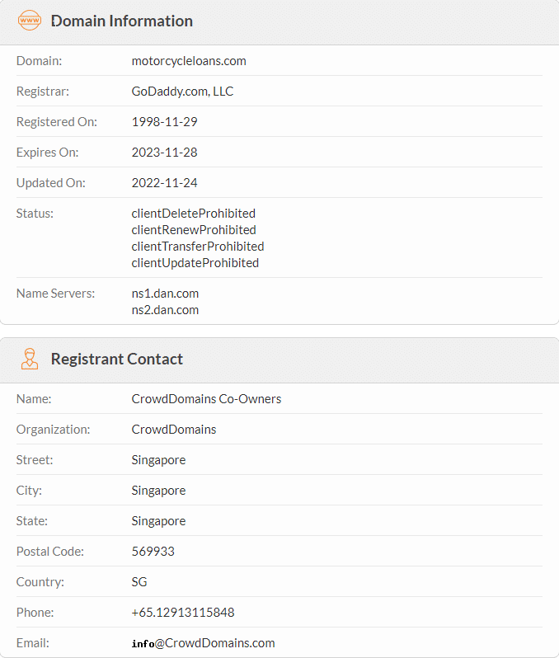The image size is (559, 658).
Task: Click the City value Singapore
Action: 158,491
